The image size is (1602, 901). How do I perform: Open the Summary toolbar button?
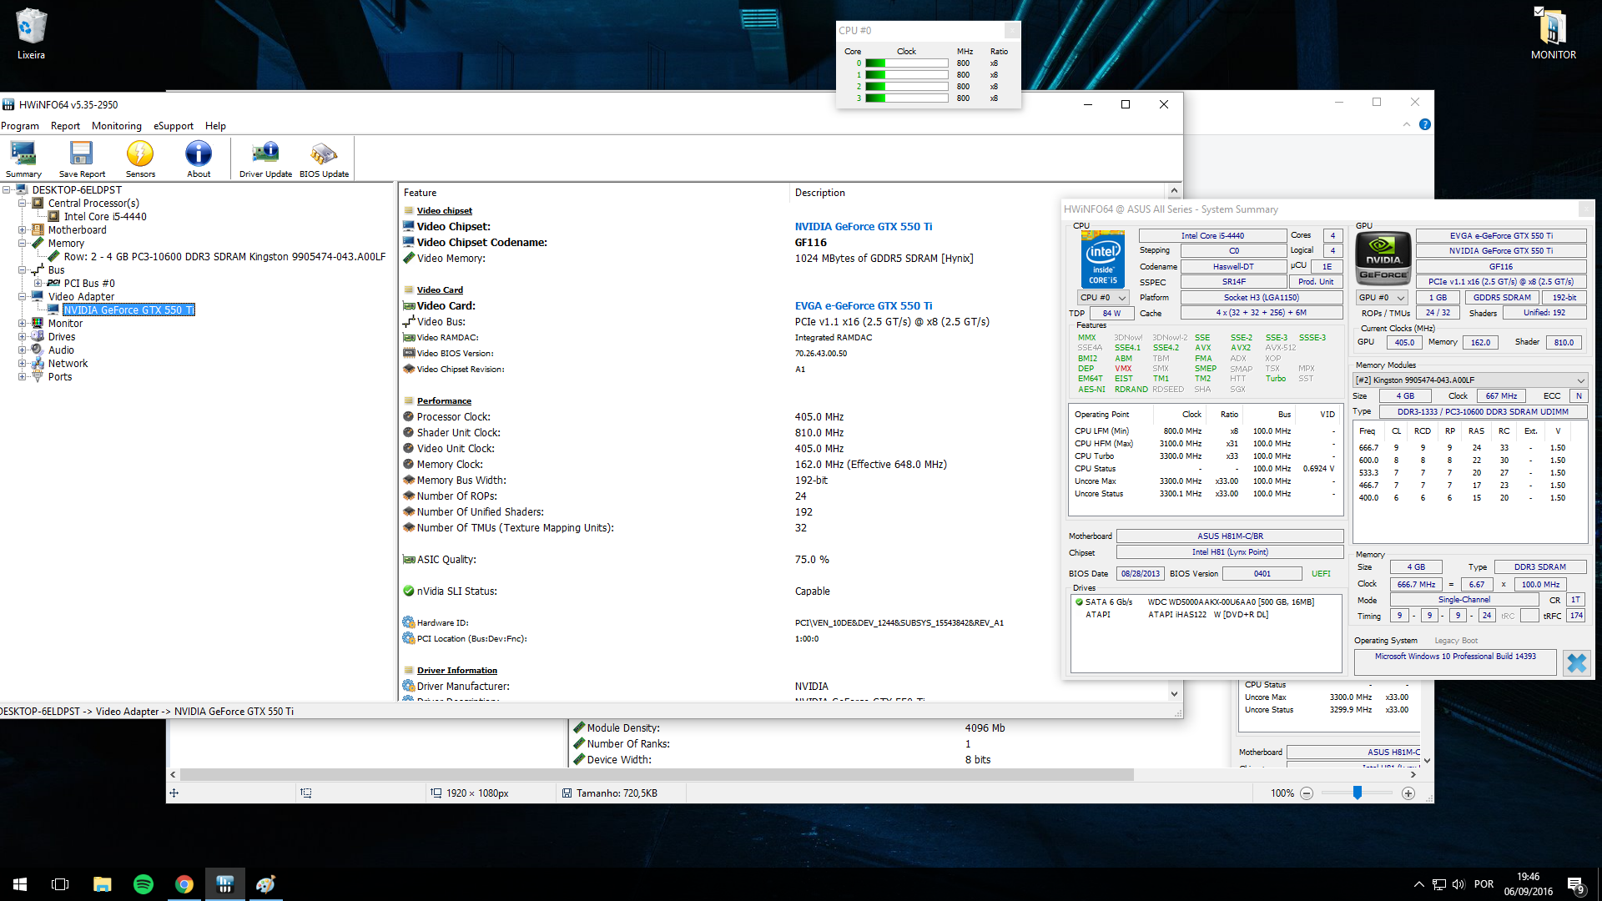coord(23,159)
